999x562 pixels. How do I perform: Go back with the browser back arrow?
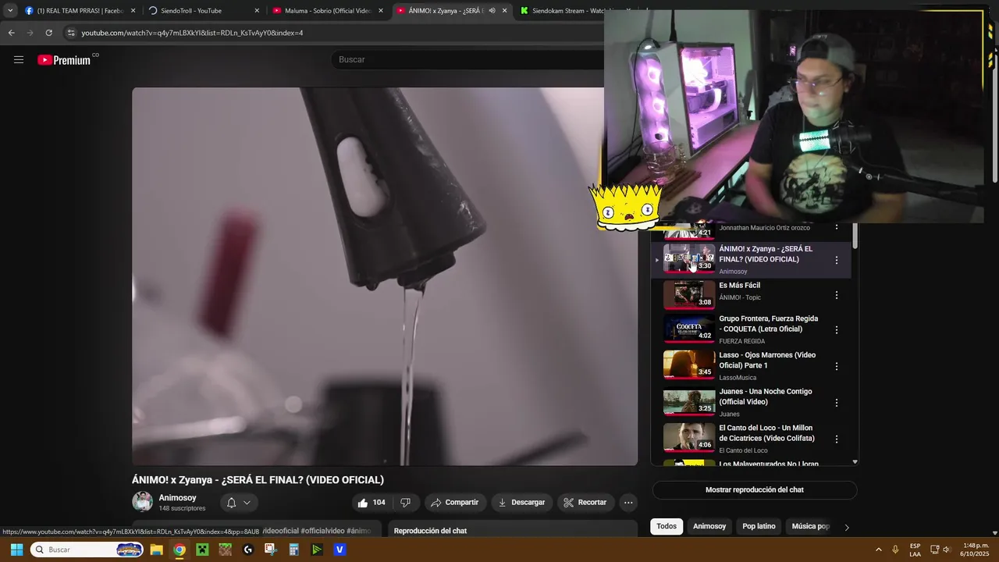coord(11,33)
